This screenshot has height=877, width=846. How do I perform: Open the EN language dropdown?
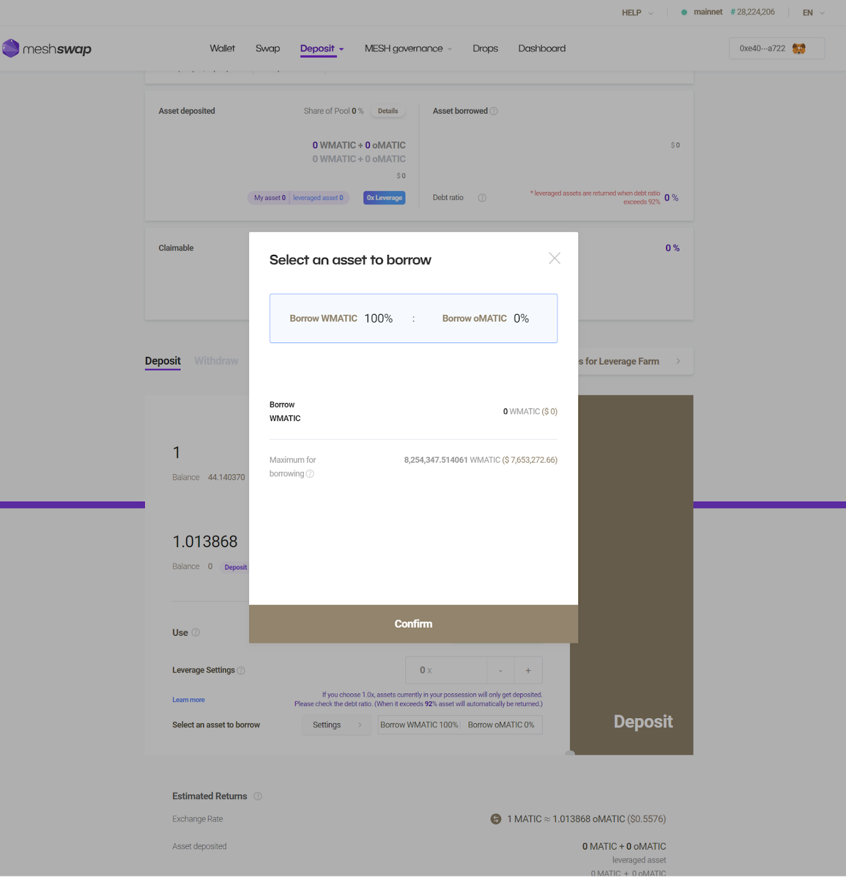(x=813, y=13)
